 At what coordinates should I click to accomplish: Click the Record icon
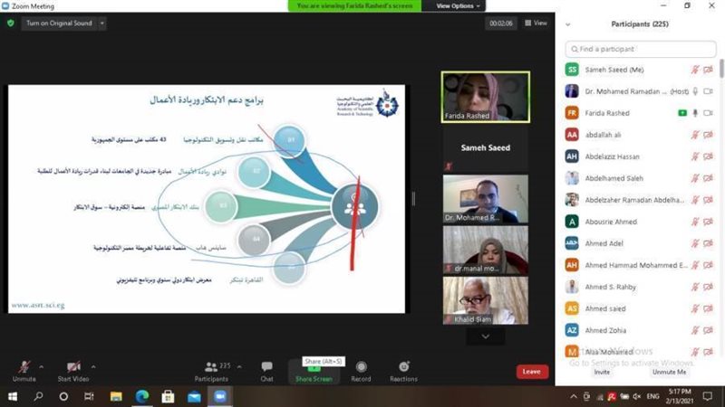coord(361,367)
